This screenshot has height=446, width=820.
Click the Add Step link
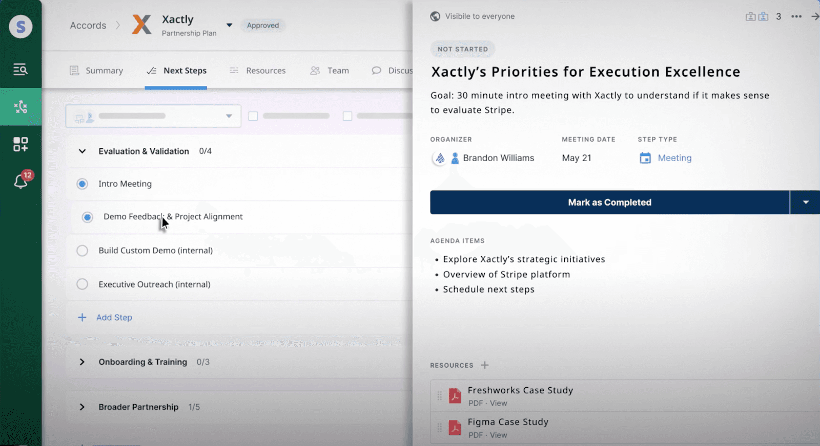tap(114, 318)
